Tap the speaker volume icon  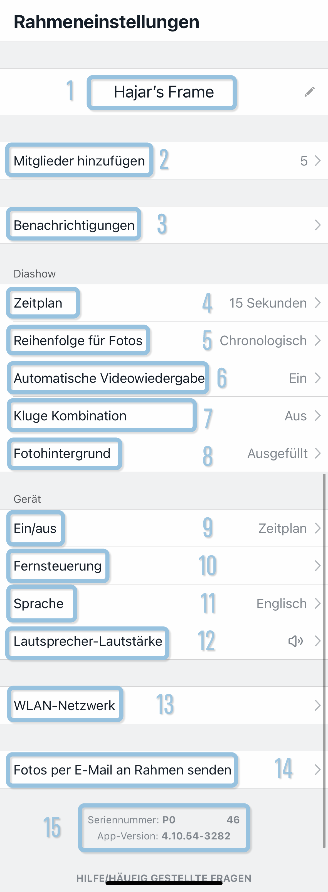[295, 641]
